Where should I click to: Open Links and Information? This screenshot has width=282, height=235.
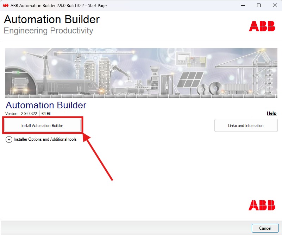pyautogui.click(x=246, y=125)
